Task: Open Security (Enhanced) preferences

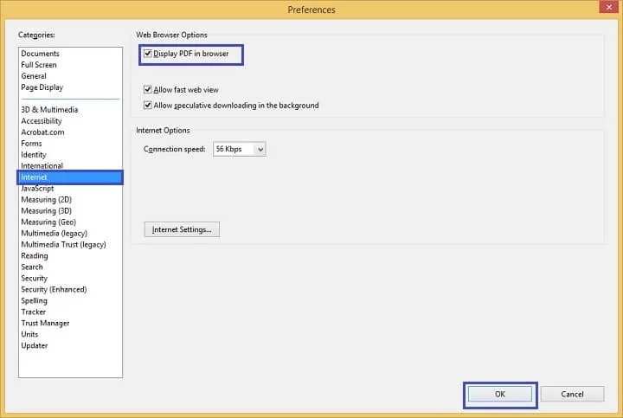Action: tap(54, 290)
